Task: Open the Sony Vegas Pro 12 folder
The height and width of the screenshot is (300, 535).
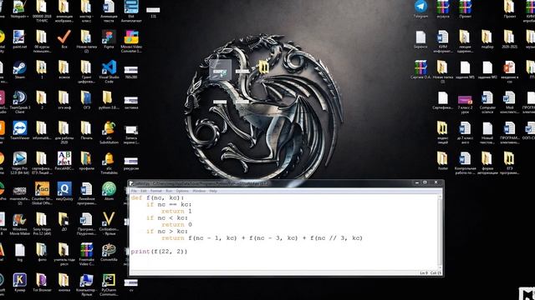Action: coord(42,224)
